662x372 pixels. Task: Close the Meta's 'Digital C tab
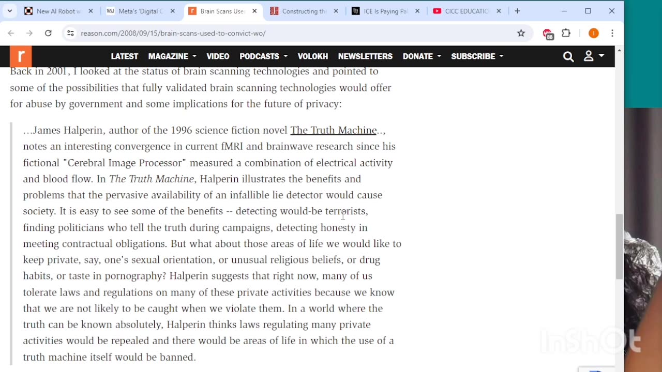point(173,11)
